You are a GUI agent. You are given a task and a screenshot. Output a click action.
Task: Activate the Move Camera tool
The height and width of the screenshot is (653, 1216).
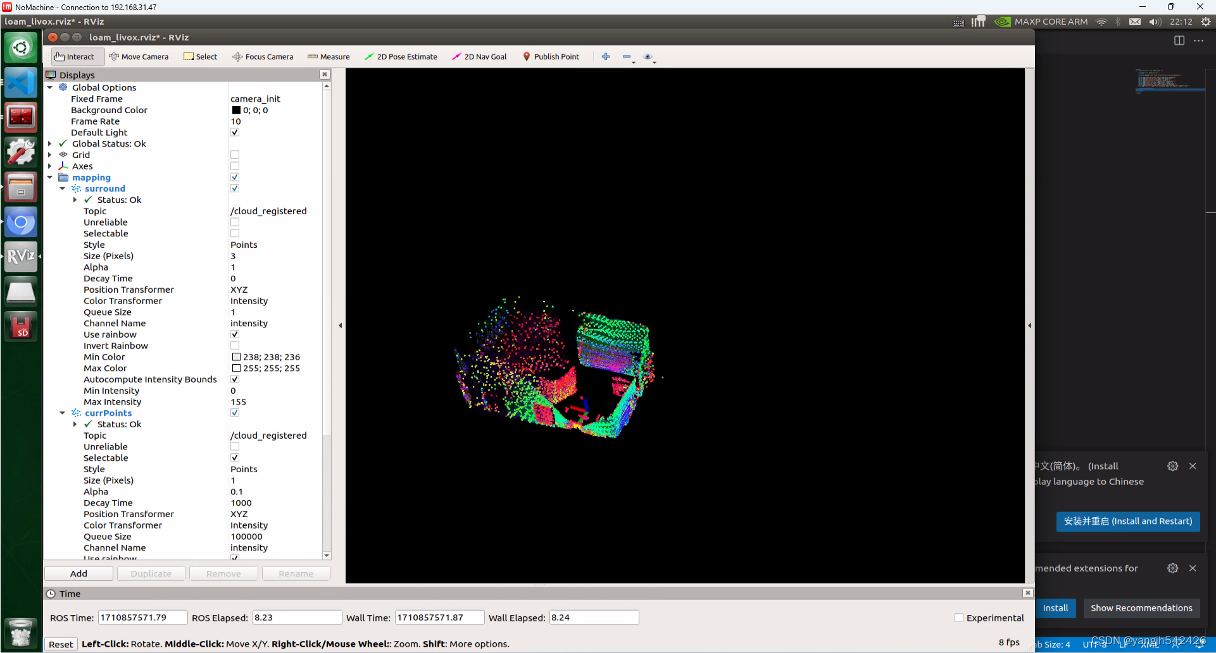click(139, 57)
